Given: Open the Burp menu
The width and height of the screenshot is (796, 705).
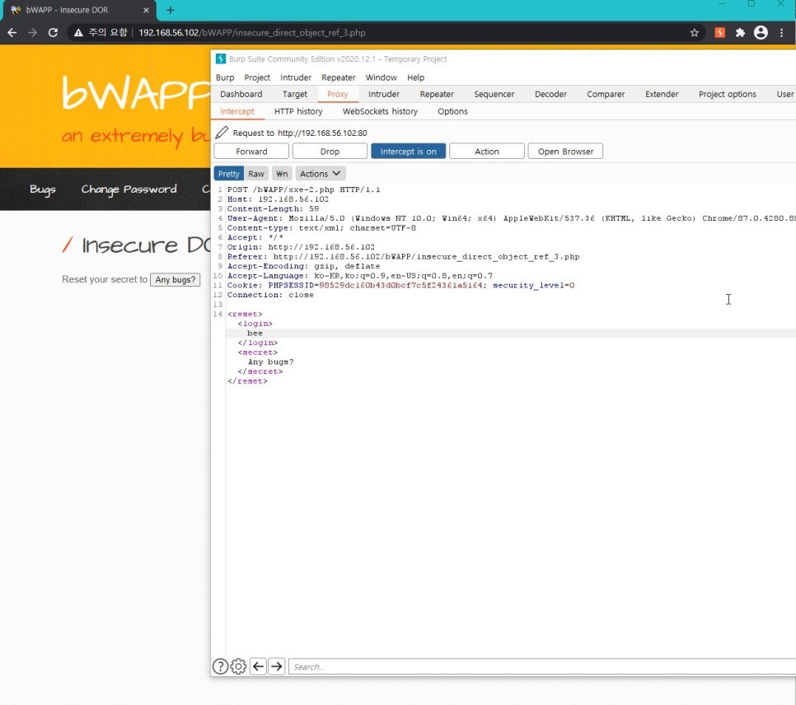Looking at the screenshot, I should click(x=225, y=77).
